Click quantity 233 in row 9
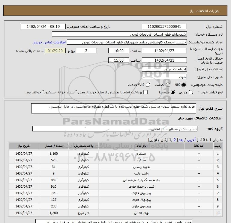Image resolution: width=231 pixels, height=223 pixels. pyautogui.click(x=54, y=207)
